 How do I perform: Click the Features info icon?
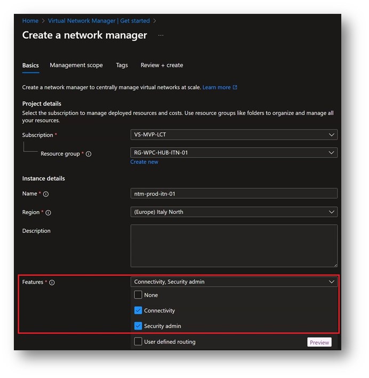click(x=52, y=283)
